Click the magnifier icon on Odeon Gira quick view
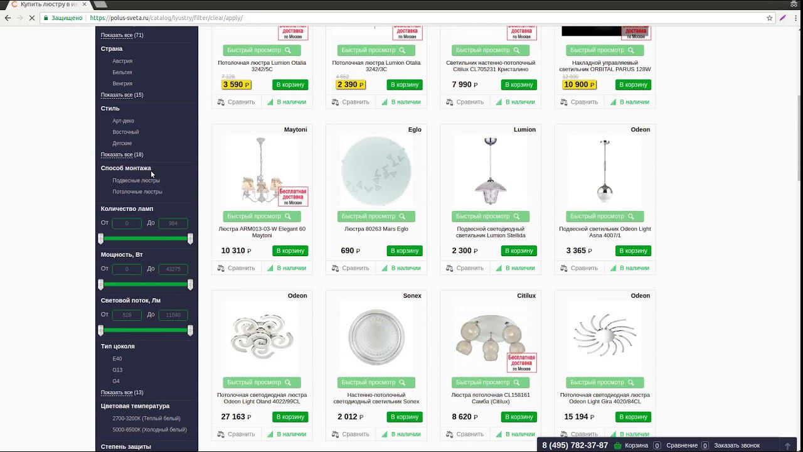Viewport: 803px width, 452px height. point(630,382)
